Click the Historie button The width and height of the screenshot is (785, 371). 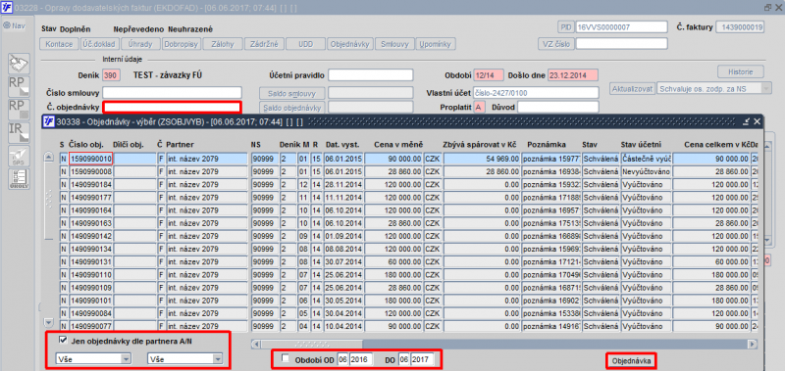[x=741, y=71]
